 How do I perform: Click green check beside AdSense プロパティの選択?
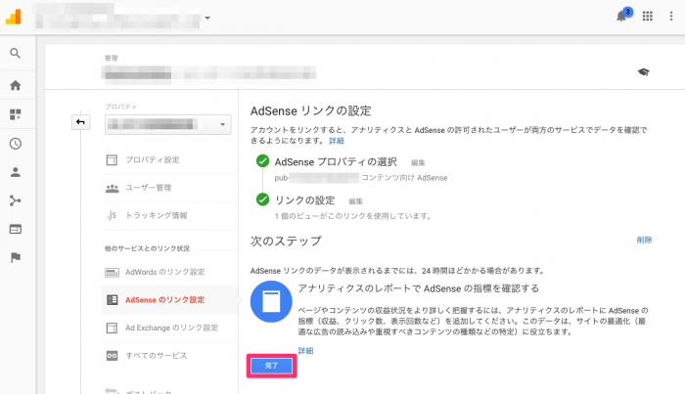pos(262,161)
